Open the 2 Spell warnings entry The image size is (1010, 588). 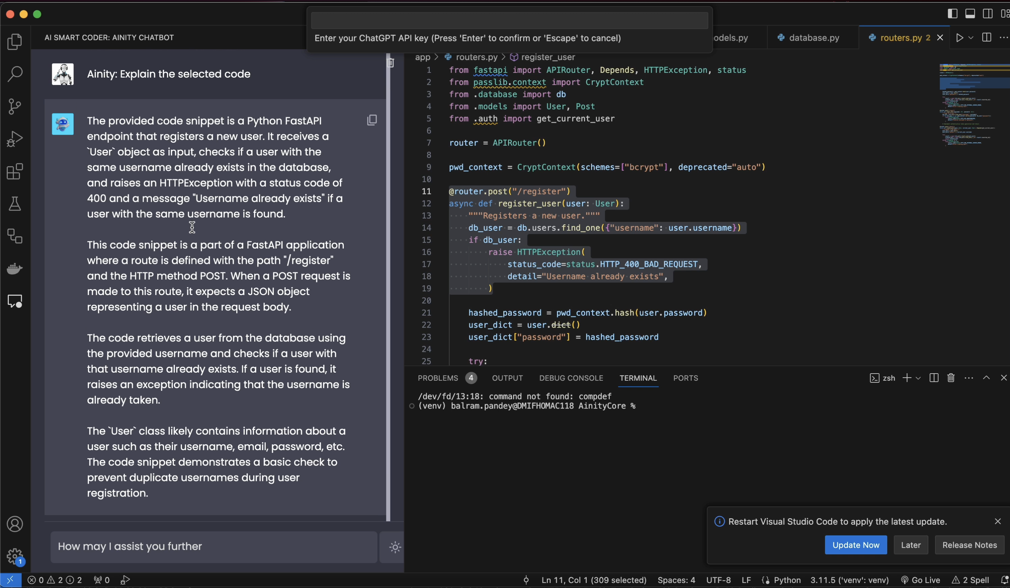coord(971,580)
